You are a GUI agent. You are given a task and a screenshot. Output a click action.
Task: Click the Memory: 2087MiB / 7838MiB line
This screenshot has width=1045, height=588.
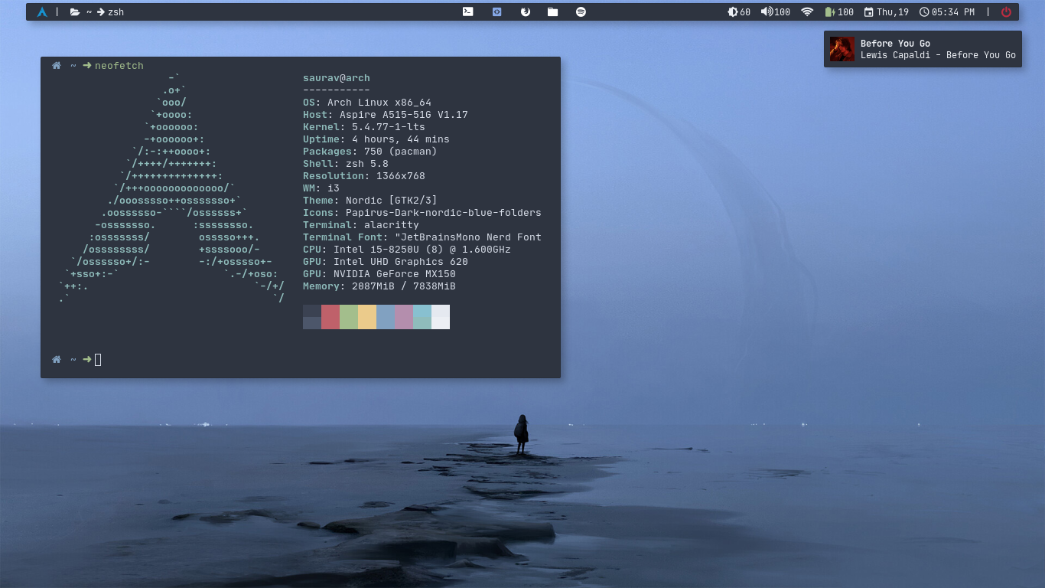(x=379, y=286)
